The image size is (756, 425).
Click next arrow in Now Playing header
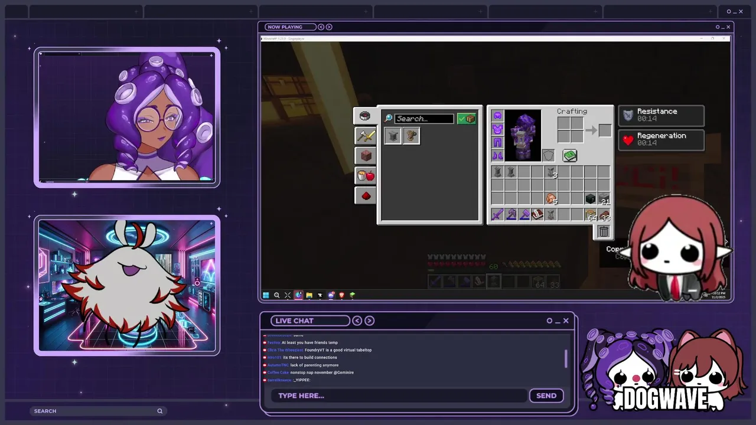tap(329, 27)
